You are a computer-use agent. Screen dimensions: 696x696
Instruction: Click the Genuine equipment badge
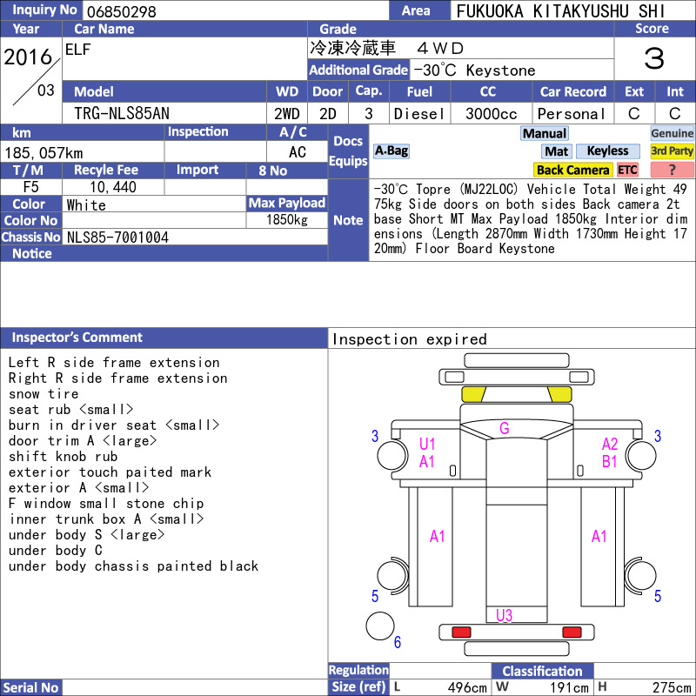672,134
